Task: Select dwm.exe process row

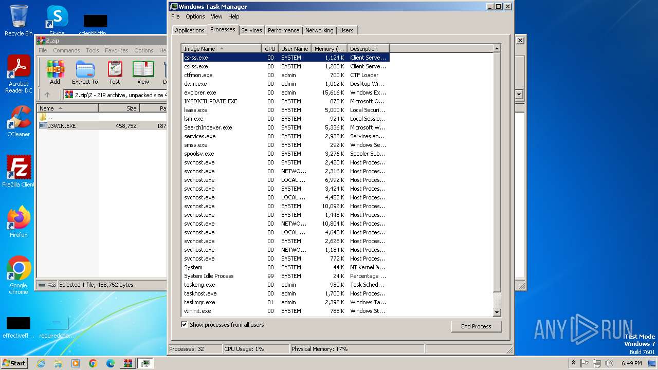Action: 286,84
